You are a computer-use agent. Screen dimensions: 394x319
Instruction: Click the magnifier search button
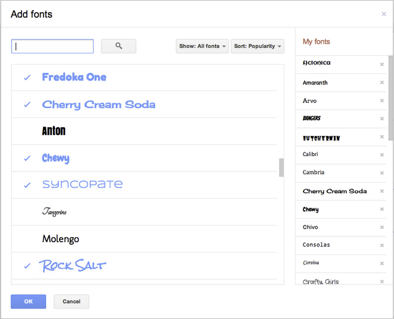point(118,46)
